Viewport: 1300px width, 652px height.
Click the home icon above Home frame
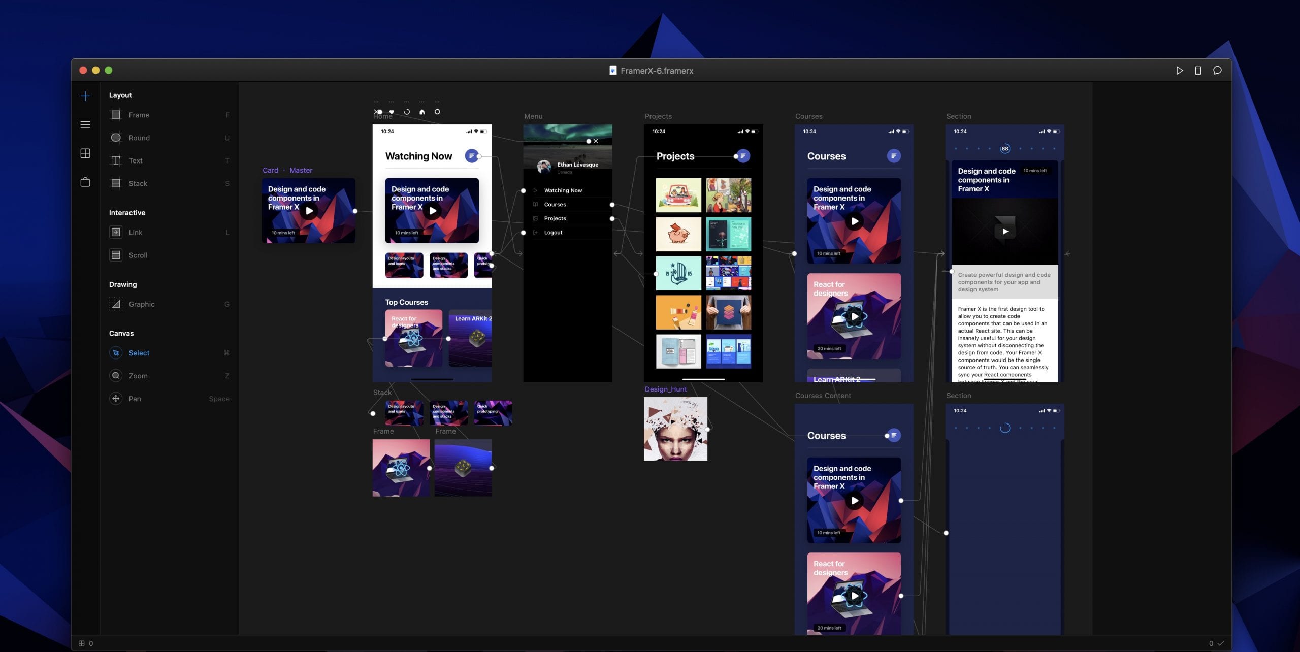422,112
